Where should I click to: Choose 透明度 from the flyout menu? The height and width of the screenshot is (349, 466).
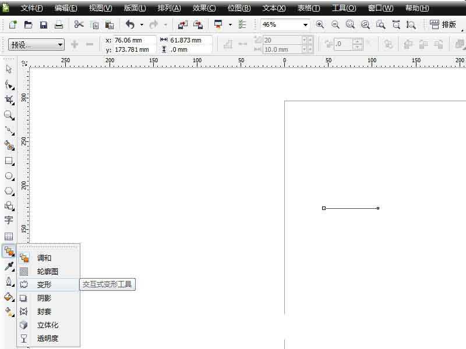[x=48, y=339]
